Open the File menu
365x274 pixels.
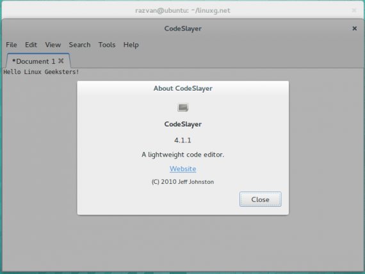[12, 45]
